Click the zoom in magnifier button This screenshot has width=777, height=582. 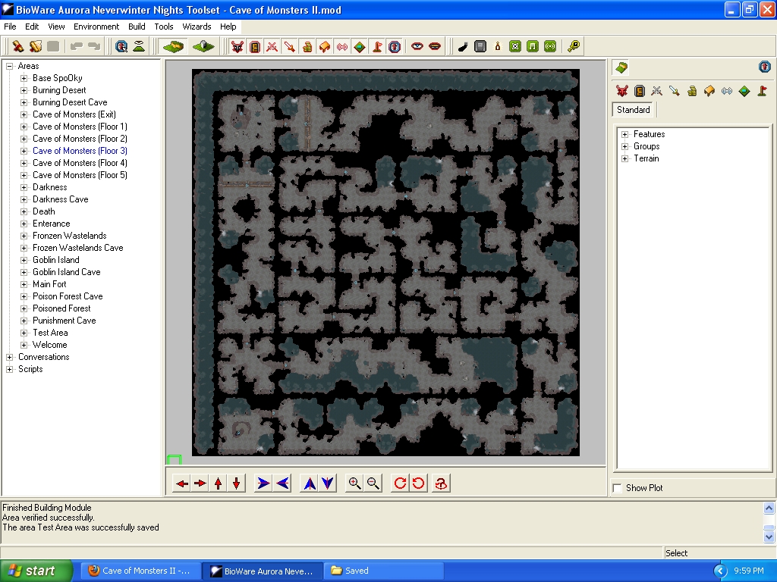coord(354,483)
